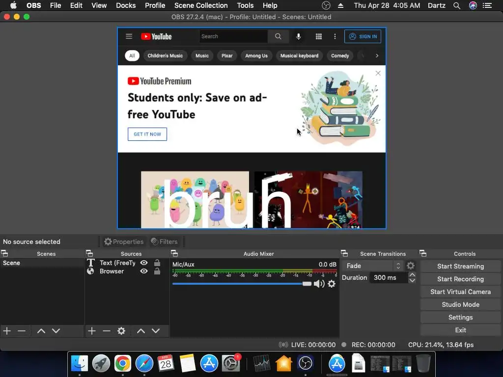This screenshot has height=377, width=503.
Task: Click Start Virtual Camera button
Action: tap(460, 292)
